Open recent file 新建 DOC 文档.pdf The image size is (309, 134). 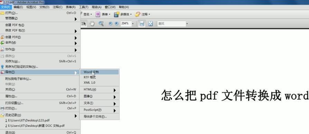click(x=40, y=126)
